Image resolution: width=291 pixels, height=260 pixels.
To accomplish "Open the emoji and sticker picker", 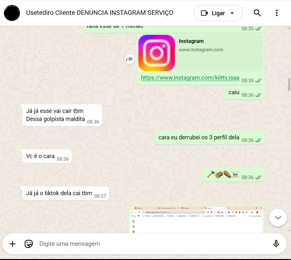I will 29,244.
